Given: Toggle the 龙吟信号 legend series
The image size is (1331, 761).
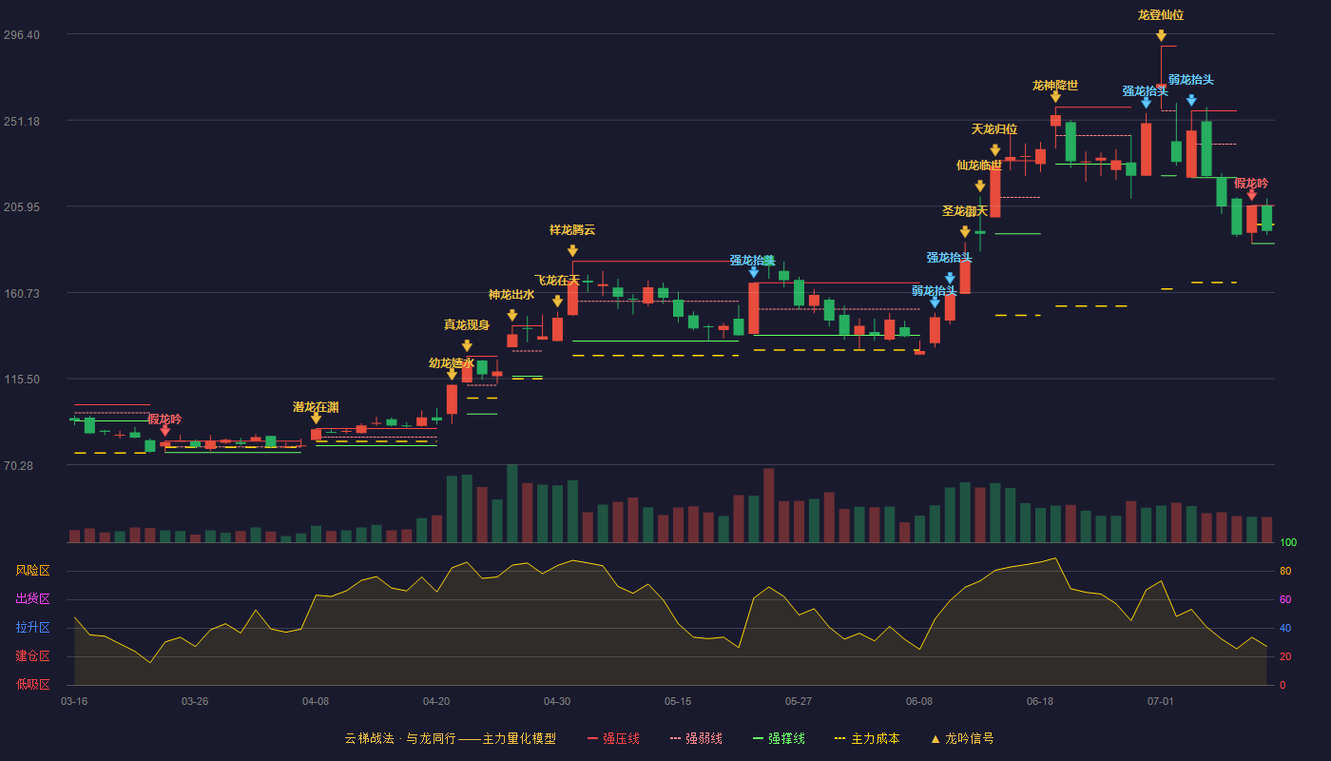Looking at the screenshot, I should tap(963, 738).
